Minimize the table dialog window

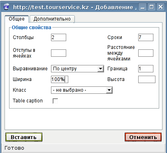[x=143, y=7]
